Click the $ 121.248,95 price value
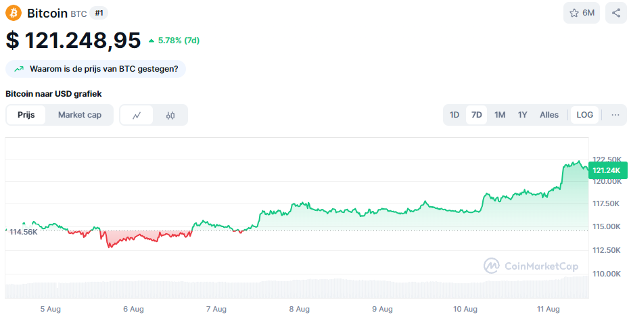 pyautogui.click(x=74, y=41)
